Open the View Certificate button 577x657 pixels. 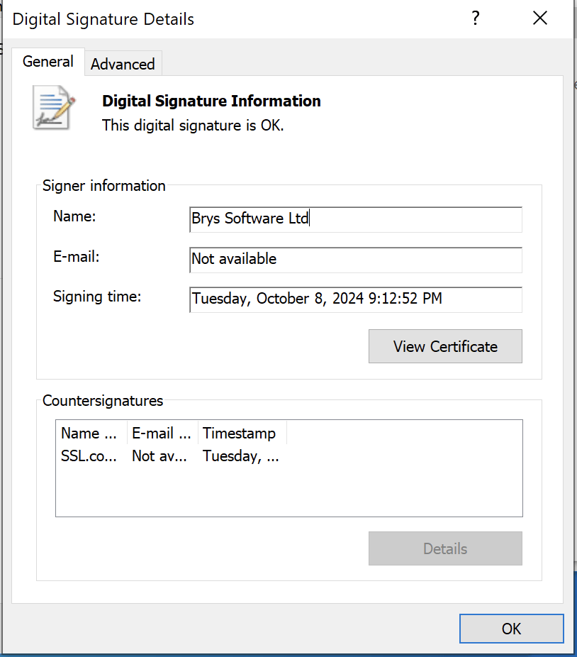coord(445,346)
